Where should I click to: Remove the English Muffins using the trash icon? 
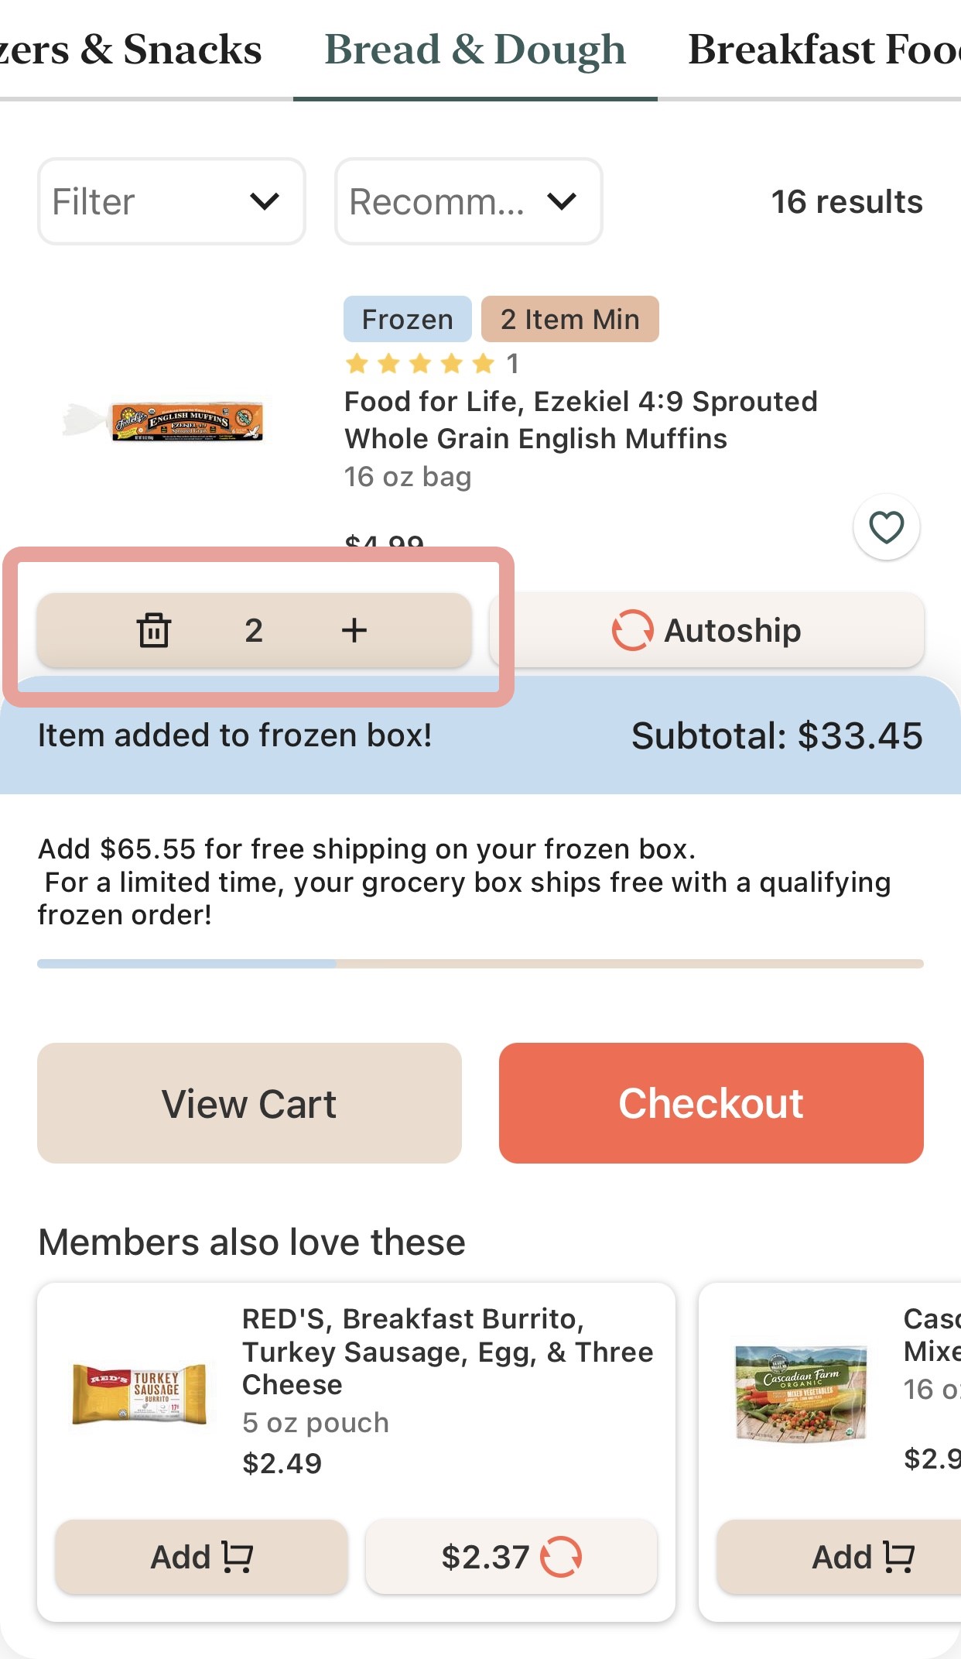click(x=155, y=630)
